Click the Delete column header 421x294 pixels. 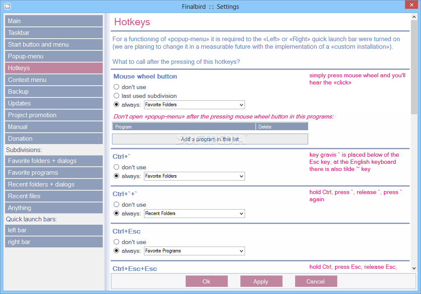(282, 127)
